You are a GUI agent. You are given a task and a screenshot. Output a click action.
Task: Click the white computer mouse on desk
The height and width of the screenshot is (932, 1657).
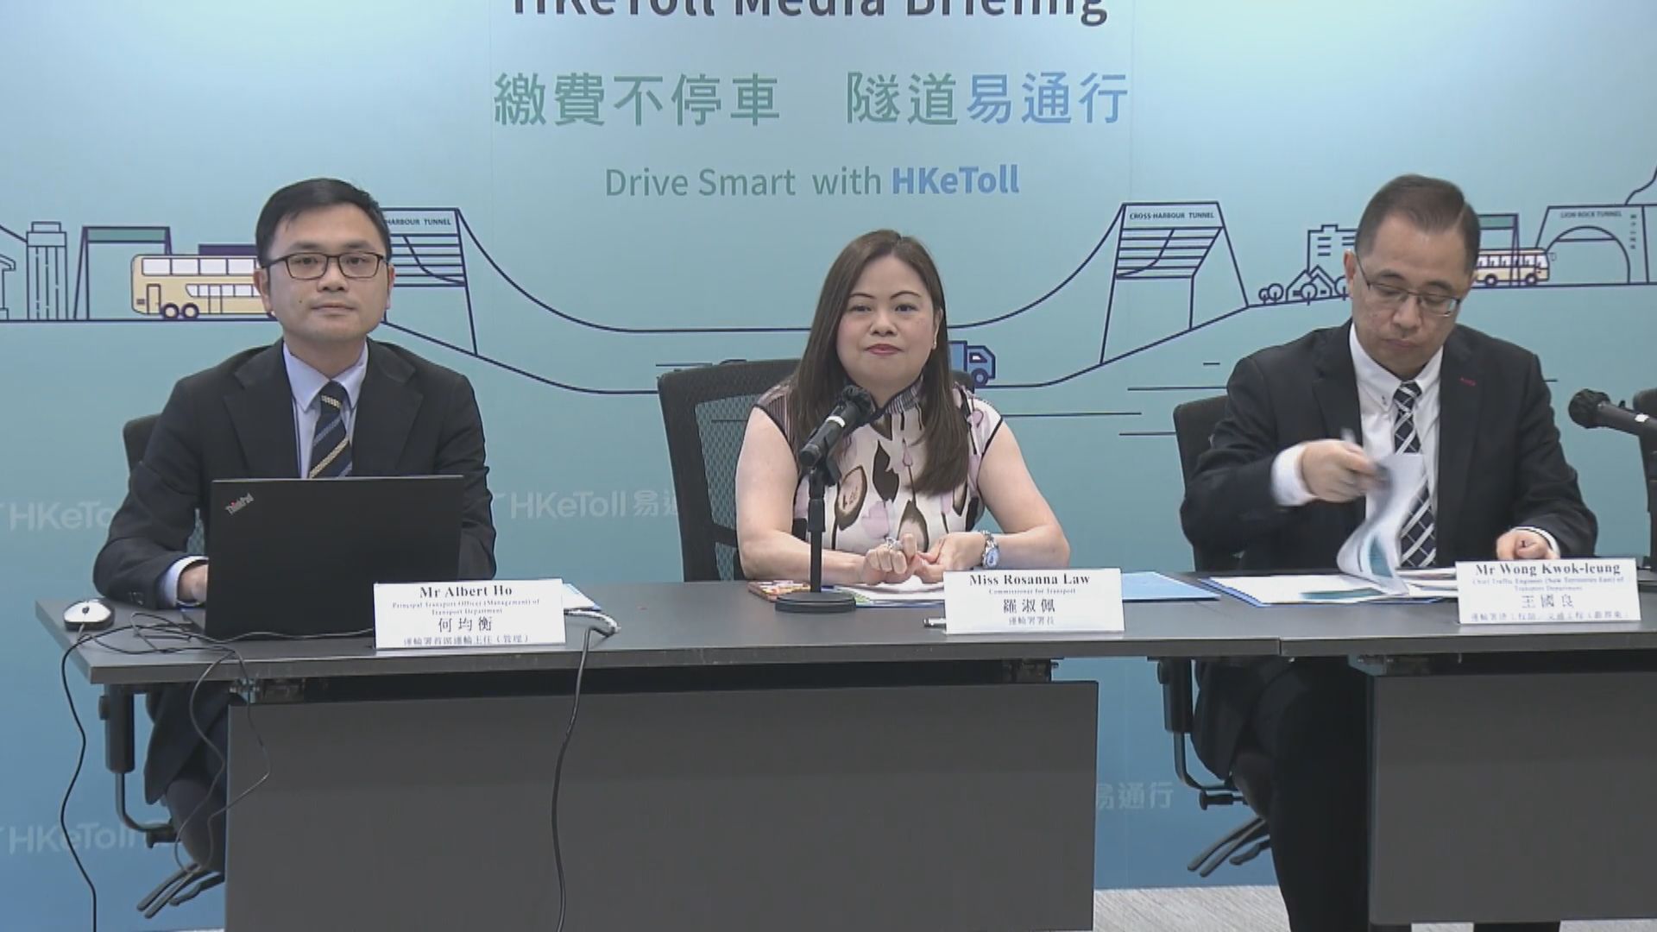tap(86, 611)
